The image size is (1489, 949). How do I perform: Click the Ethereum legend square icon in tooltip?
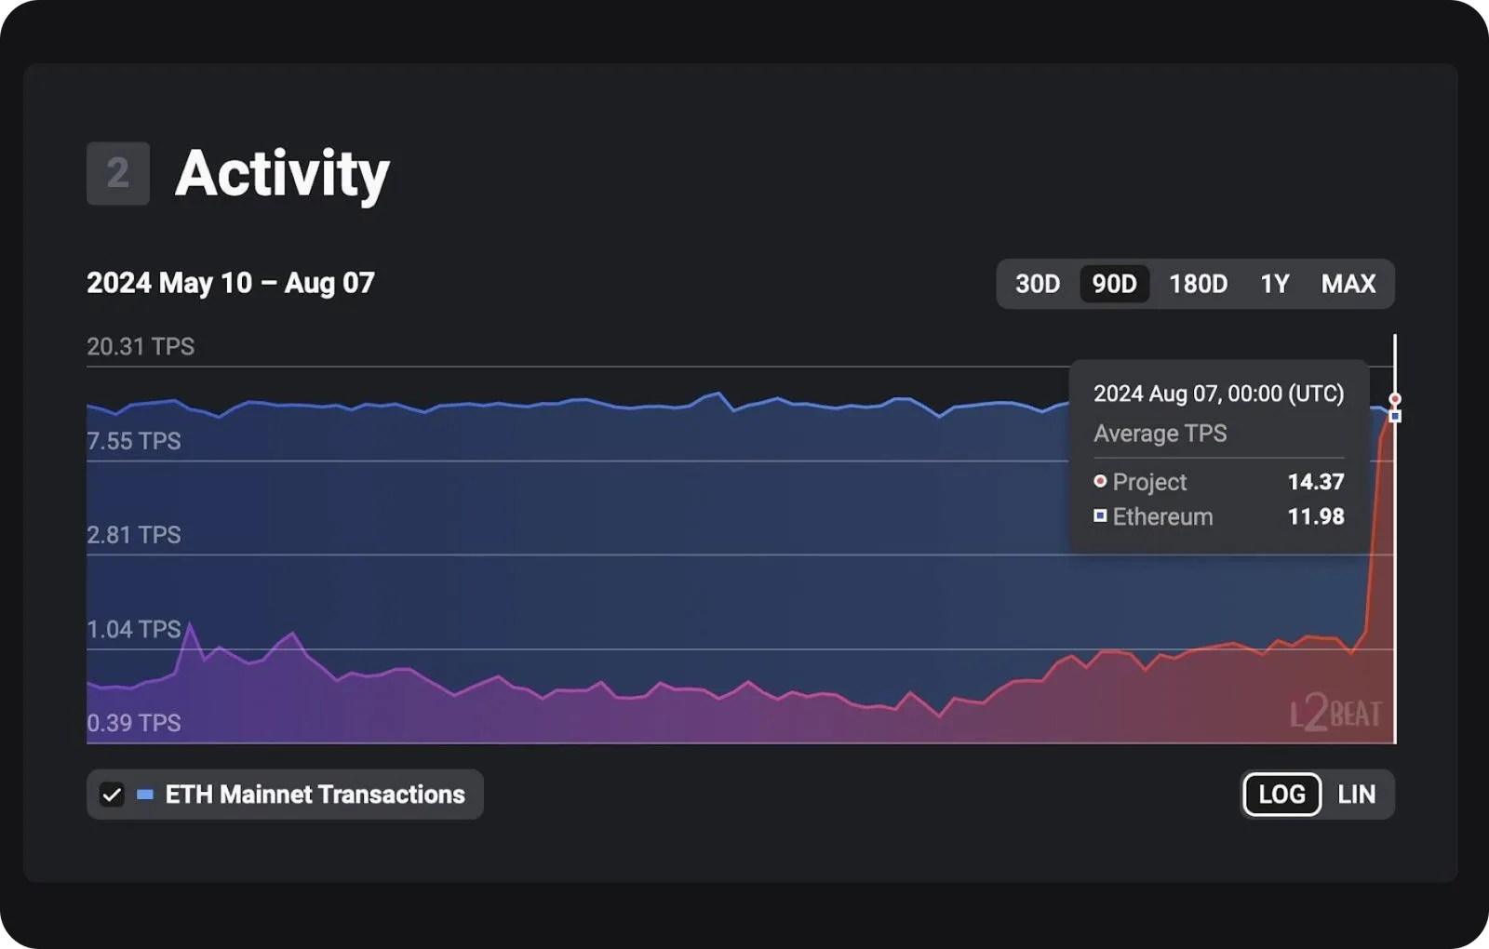[1100, 515]
